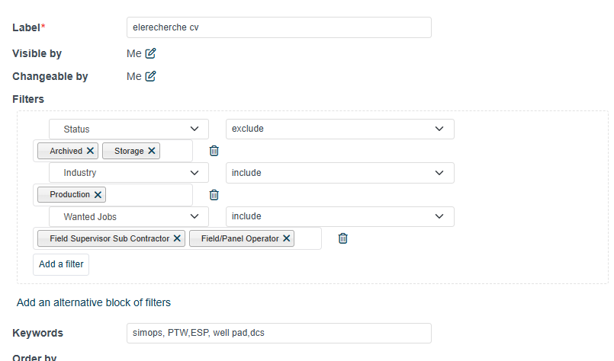Click the Label text field
Screen dimensions: 614x361
(x=278, y=27)
